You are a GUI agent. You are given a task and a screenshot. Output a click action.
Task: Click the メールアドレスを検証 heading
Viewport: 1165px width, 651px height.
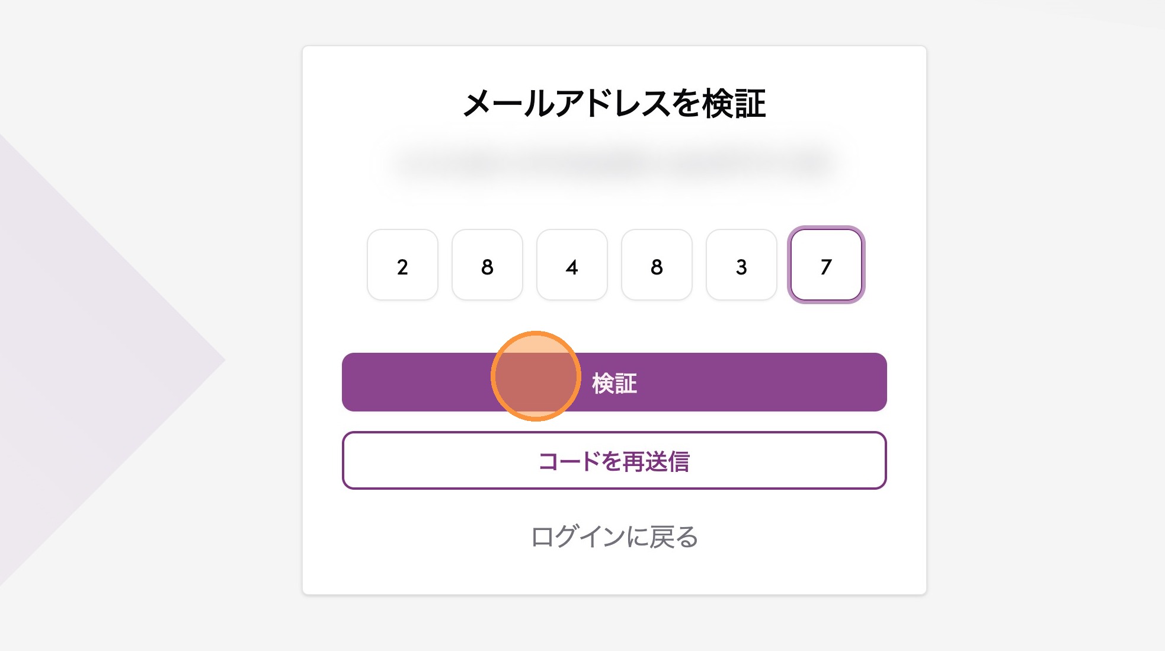pos(614,104)
